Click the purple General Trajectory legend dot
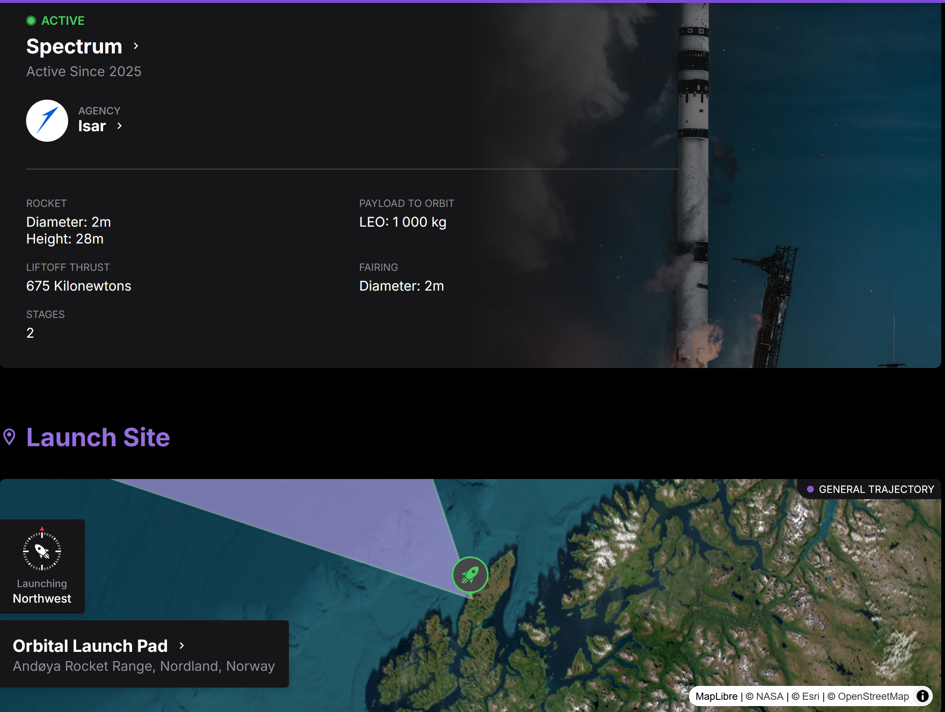 pos(810,489)
